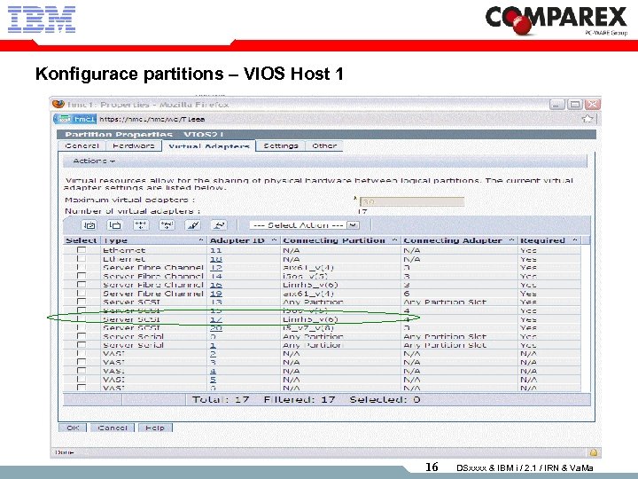Click the padlock icon in status bar
The width and height of the screenshot is (638, 479).
coord(593,452)
